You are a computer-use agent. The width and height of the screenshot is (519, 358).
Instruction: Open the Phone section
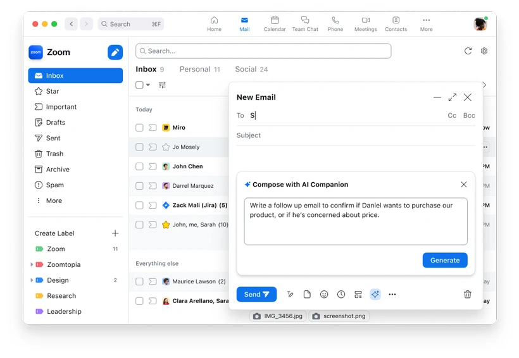335,24
